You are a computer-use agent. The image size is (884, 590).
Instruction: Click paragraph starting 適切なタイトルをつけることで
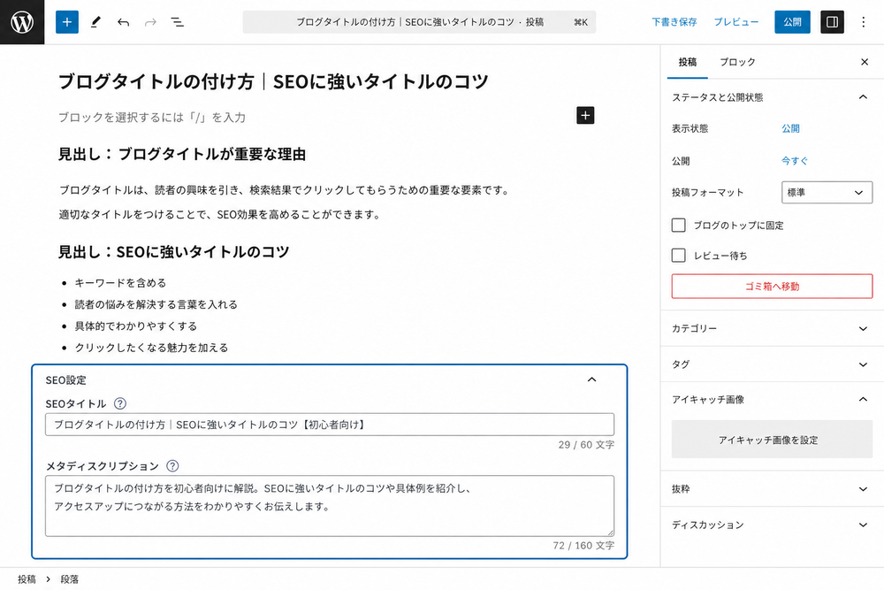pos(220,214)
